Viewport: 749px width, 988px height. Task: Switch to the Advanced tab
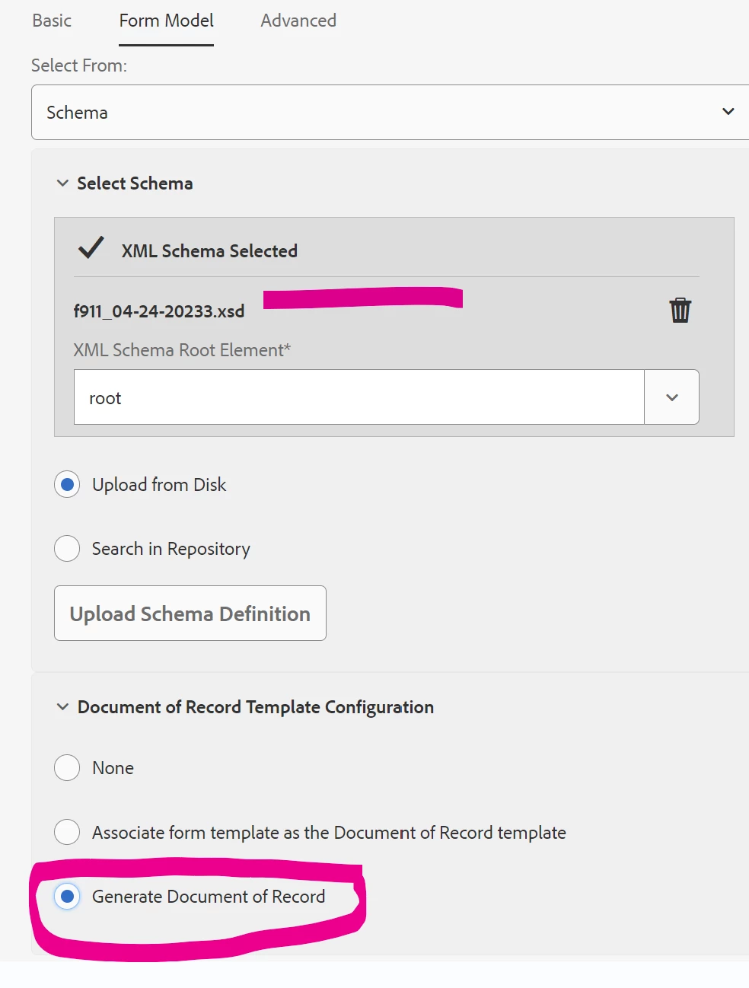pyautogui.click(x=298, y=21)
